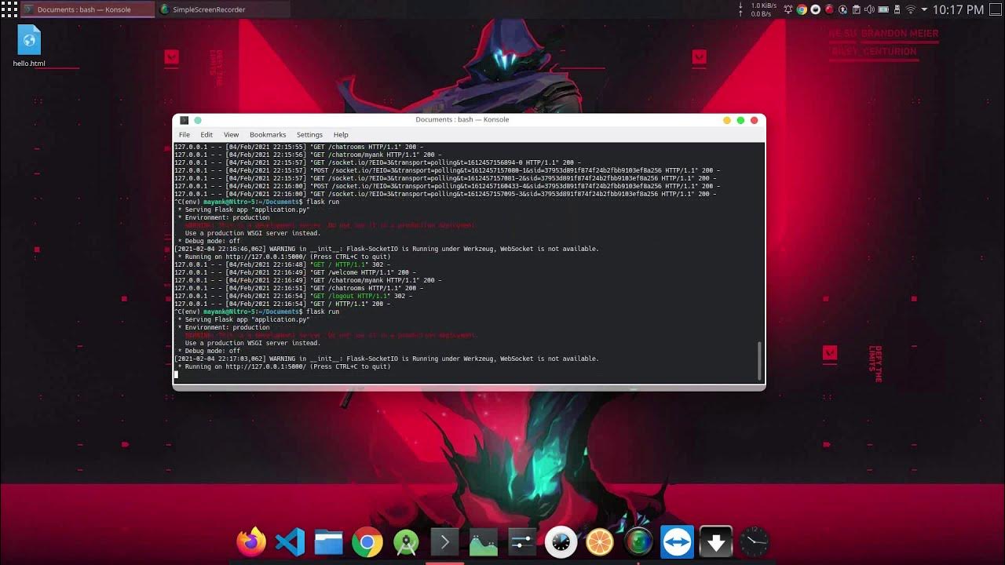Click the 'GET /welcome HTTP/1.1' log line
1005x565 pixels.
(x=294, y=272)
